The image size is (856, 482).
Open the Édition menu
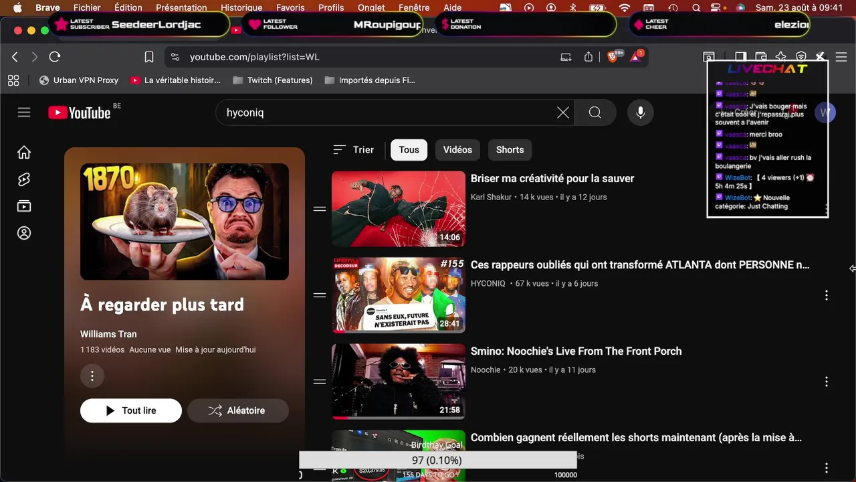pos(128,7)
